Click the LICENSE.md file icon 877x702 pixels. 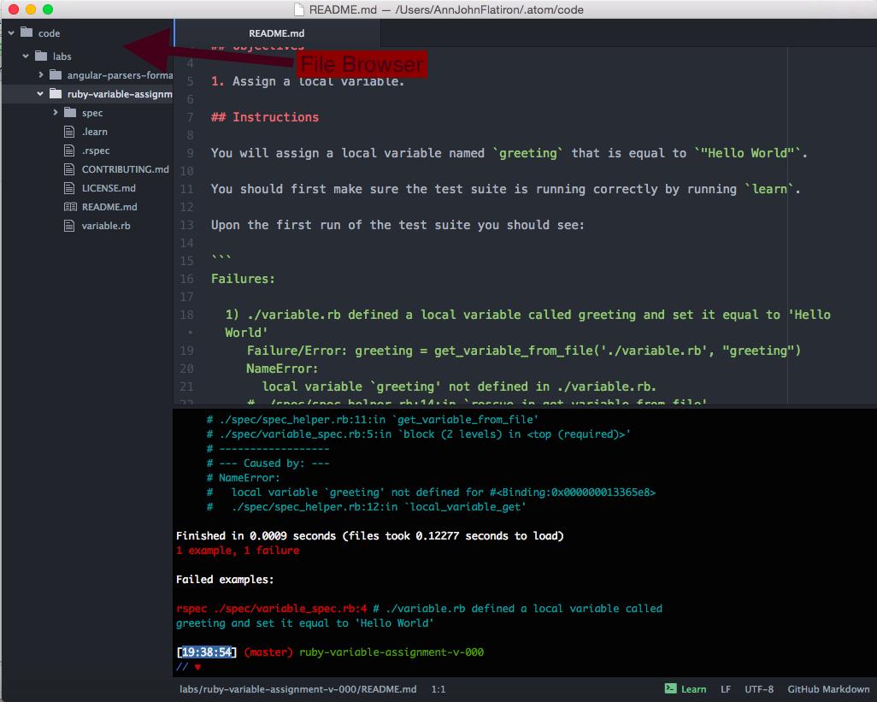(69, 188)
